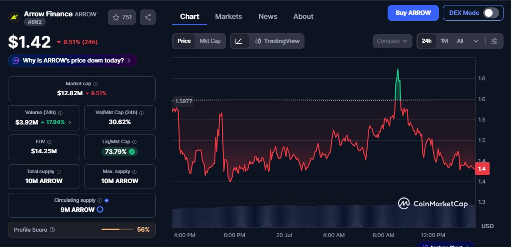Click the 1.5977 reference price label
This screenshot has width=511, height=247.
[x=184, y=101]
